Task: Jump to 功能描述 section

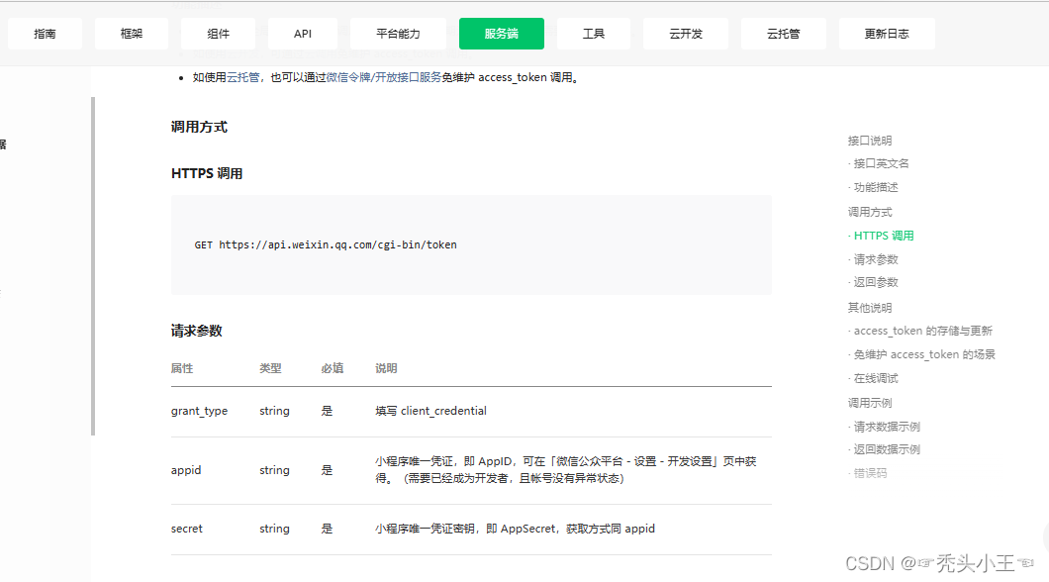Action: click(876, 187)
